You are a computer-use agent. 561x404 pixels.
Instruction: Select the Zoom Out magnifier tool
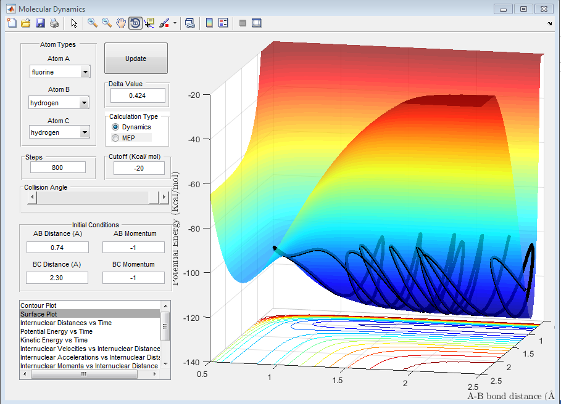point(107,23)
